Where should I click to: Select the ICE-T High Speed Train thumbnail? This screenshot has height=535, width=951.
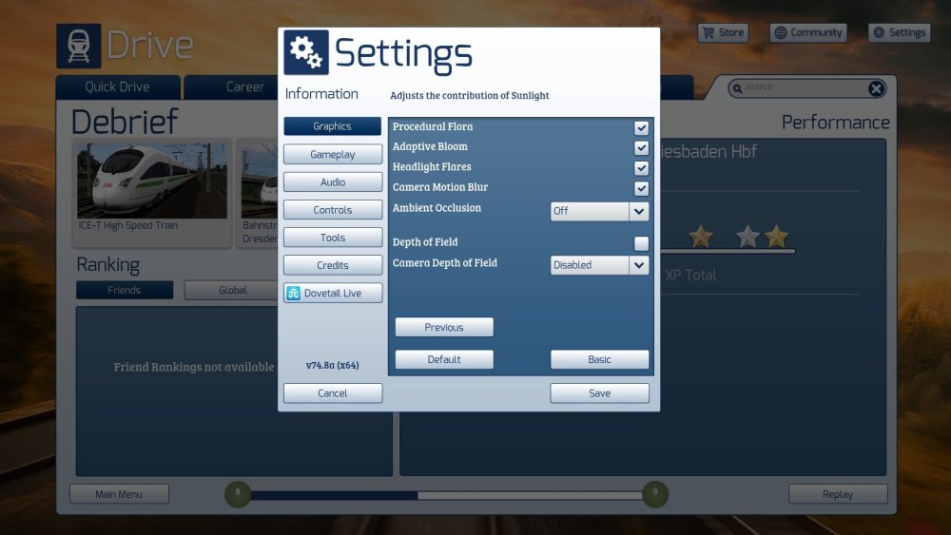(152, 182)
